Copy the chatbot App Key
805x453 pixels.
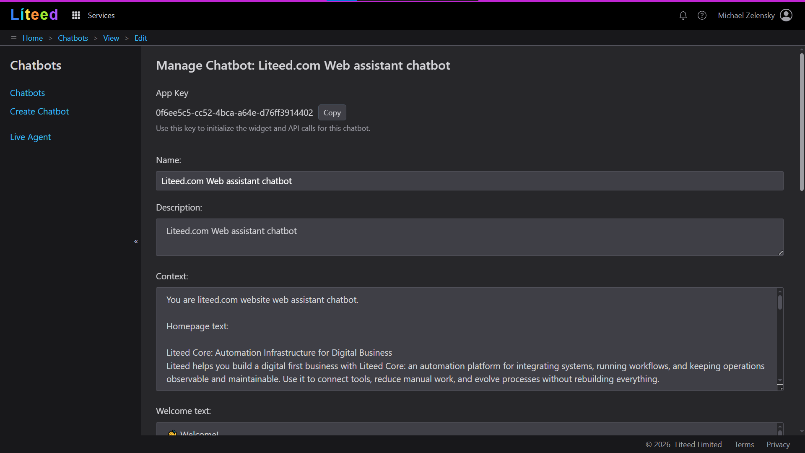tap(332, 112)
